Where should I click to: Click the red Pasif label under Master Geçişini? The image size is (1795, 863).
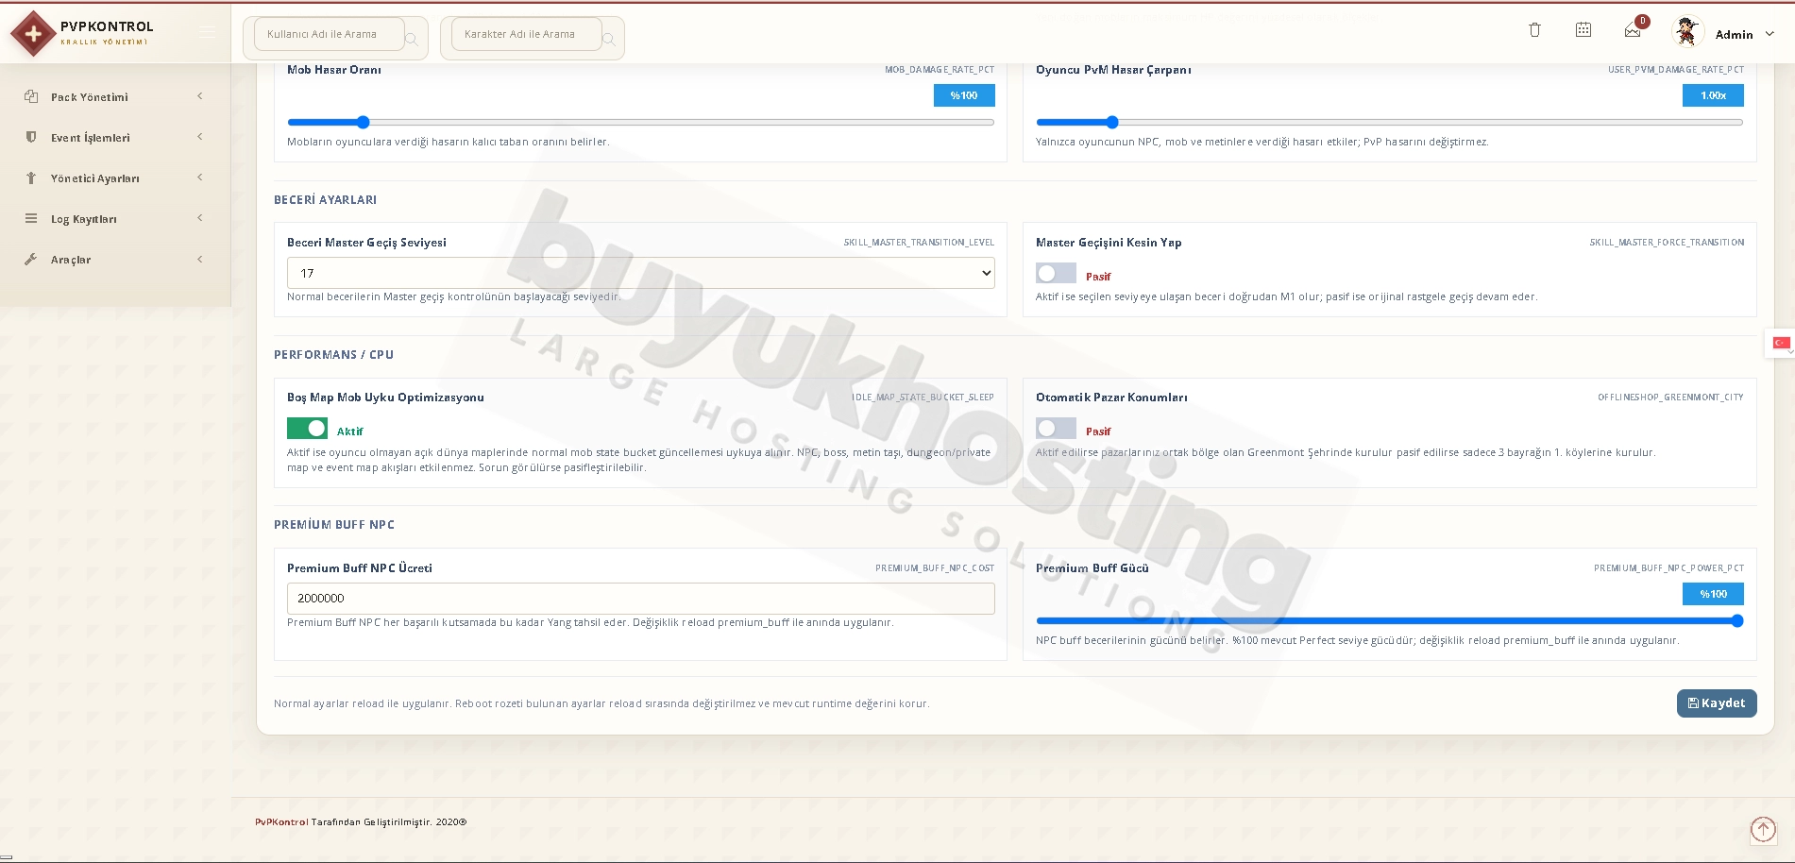pos(1098,277)
